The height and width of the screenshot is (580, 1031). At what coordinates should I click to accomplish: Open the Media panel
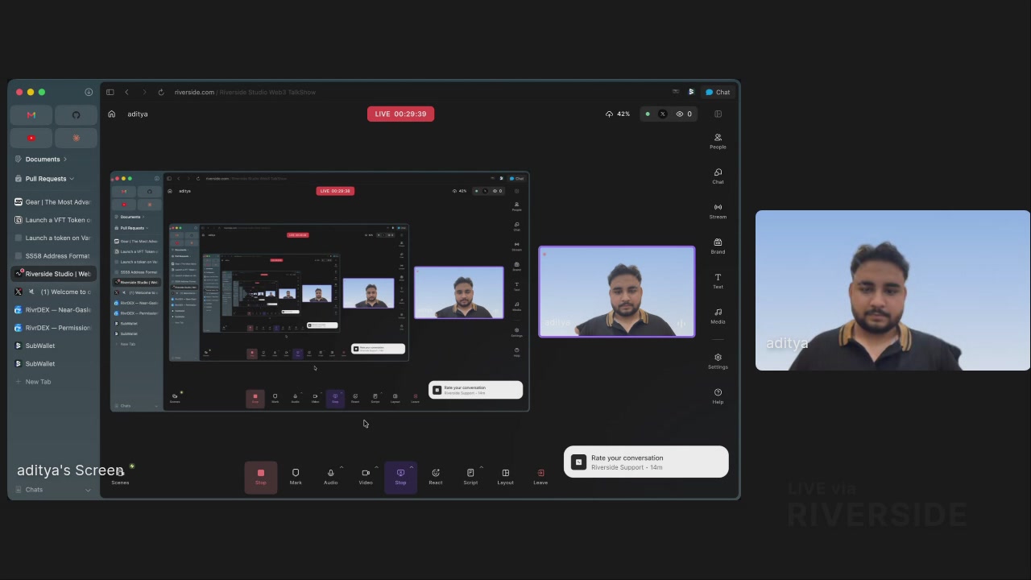pyautogui.click(x=718, y=316)
